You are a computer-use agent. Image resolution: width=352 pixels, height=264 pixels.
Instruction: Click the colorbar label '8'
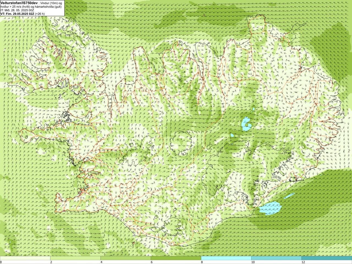(202, 262)
